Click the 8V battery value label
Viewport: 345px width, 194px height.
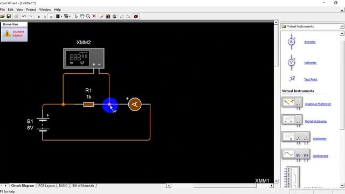pos(30,128)
